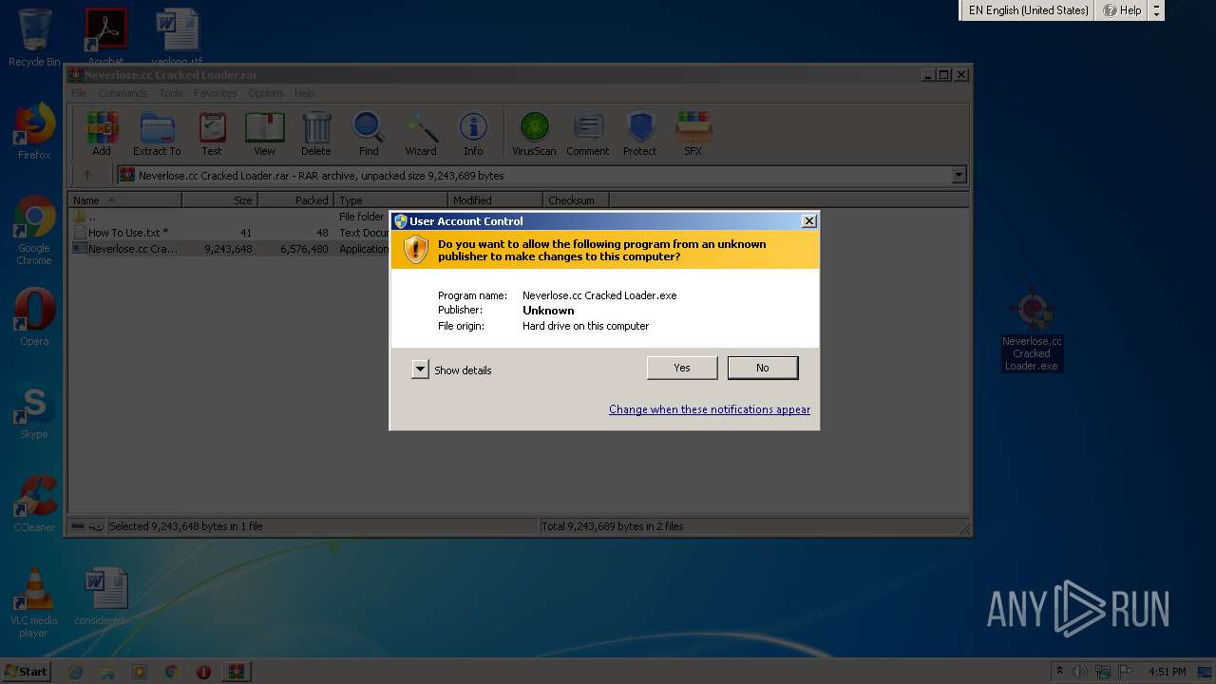Click the Start button

coord(26,672)
